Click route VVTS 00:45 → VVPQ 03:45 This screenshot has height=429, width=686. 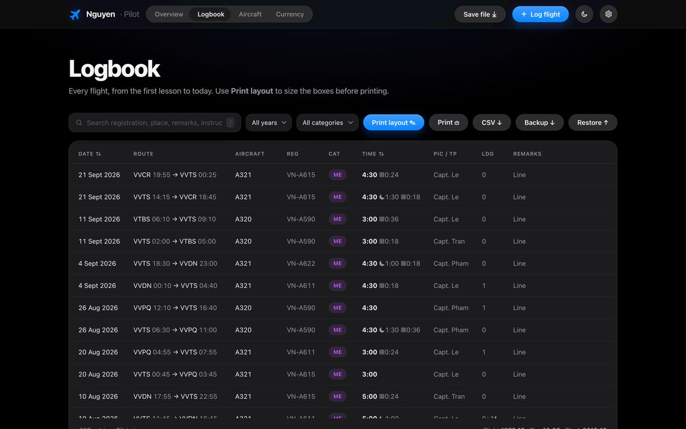[175, 374]
